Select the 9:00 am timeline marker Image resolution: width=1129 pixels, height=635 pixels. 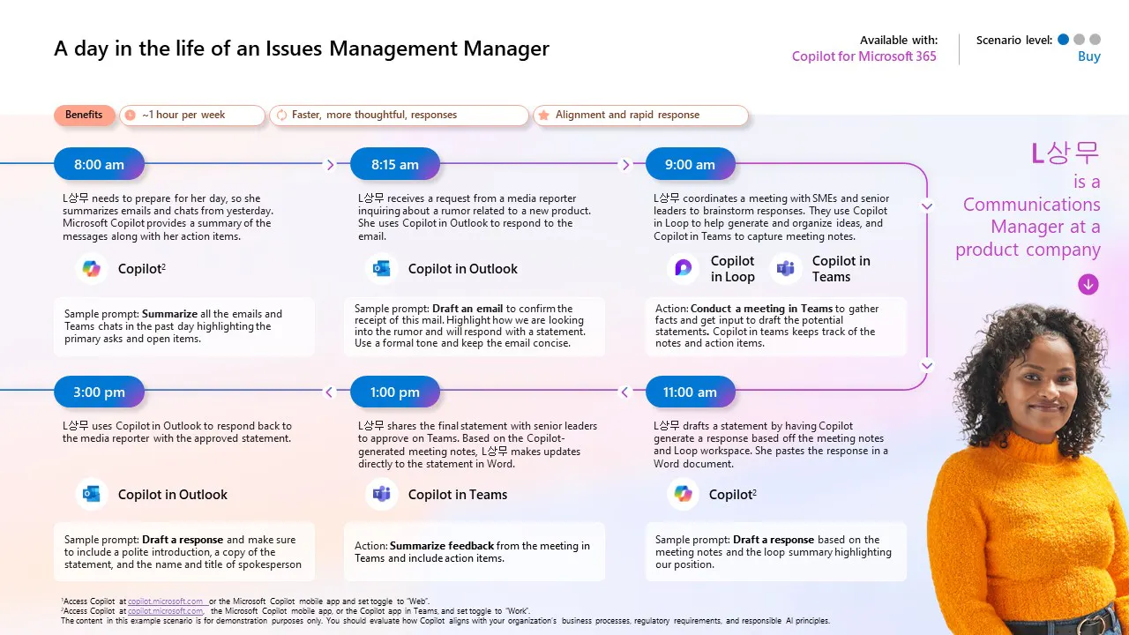click(x=691, y=164)
